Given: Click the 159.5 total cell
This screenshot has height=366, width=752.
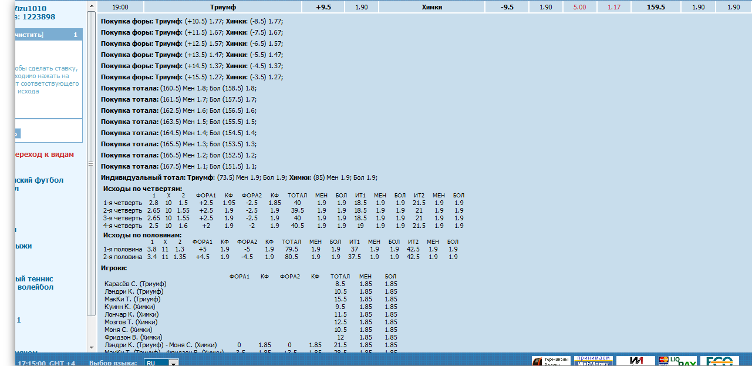Looking at the screenshot, I should point(656,7).
